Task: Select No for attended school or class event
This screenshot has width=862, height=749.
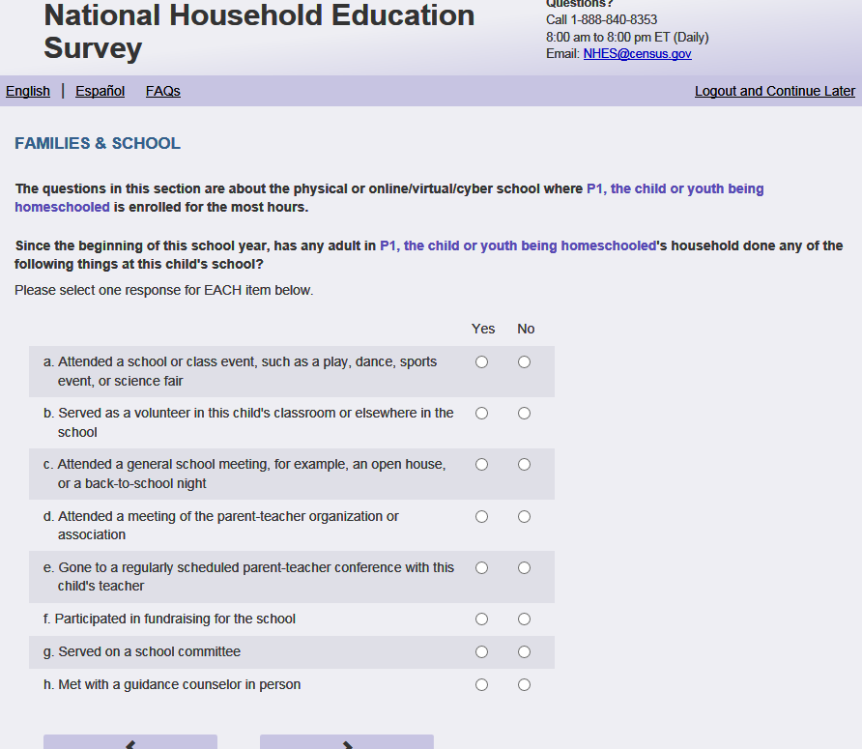Action: coord(524,362)
